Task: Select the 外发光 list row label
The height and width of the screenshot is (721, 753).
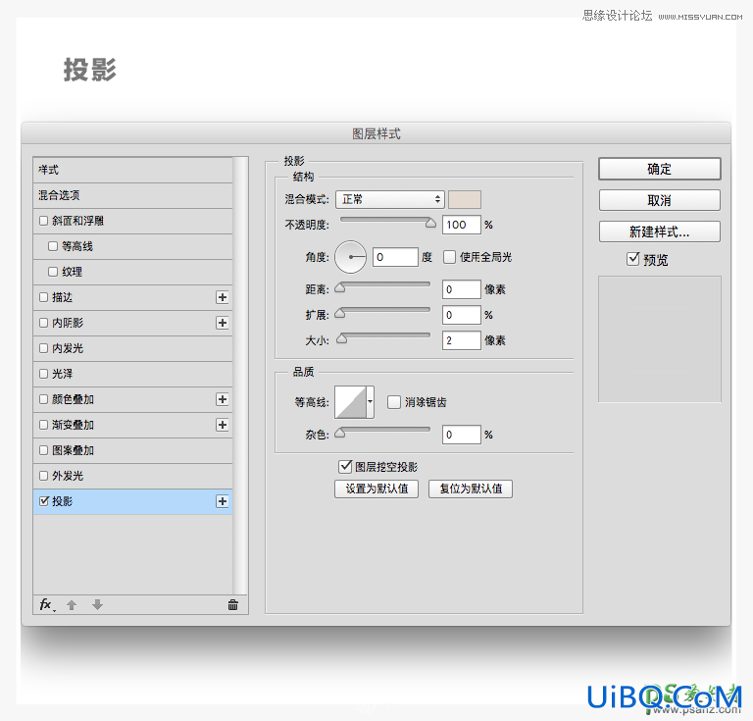Action: point(68,476)
